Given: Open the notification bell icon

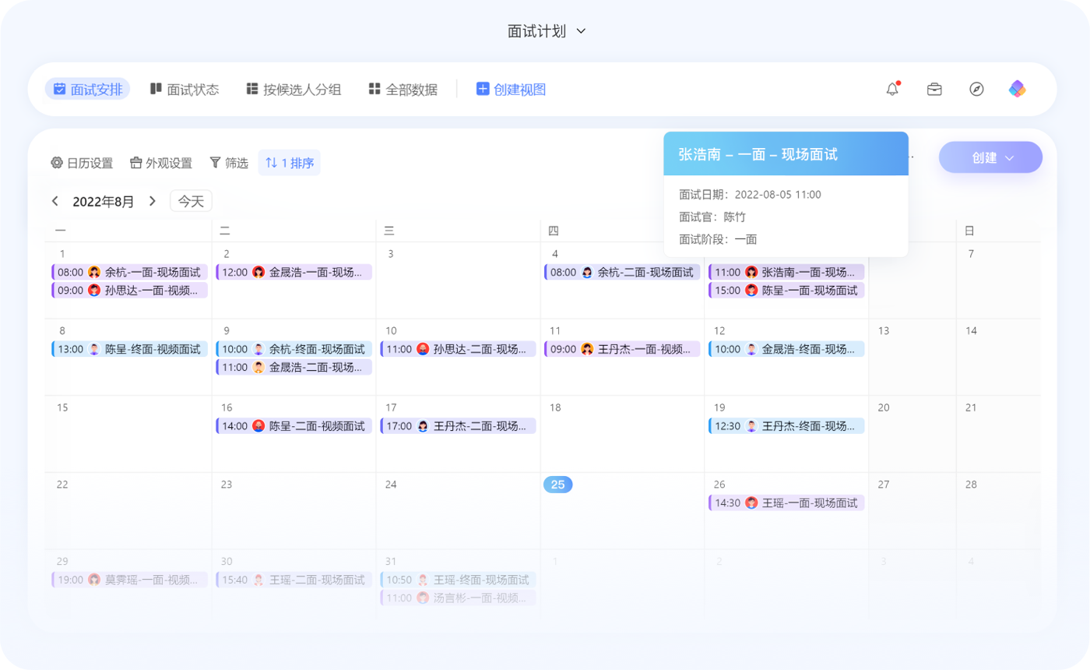Looking at the screenshot, I should pyautogui.click(x=892, y=89).
